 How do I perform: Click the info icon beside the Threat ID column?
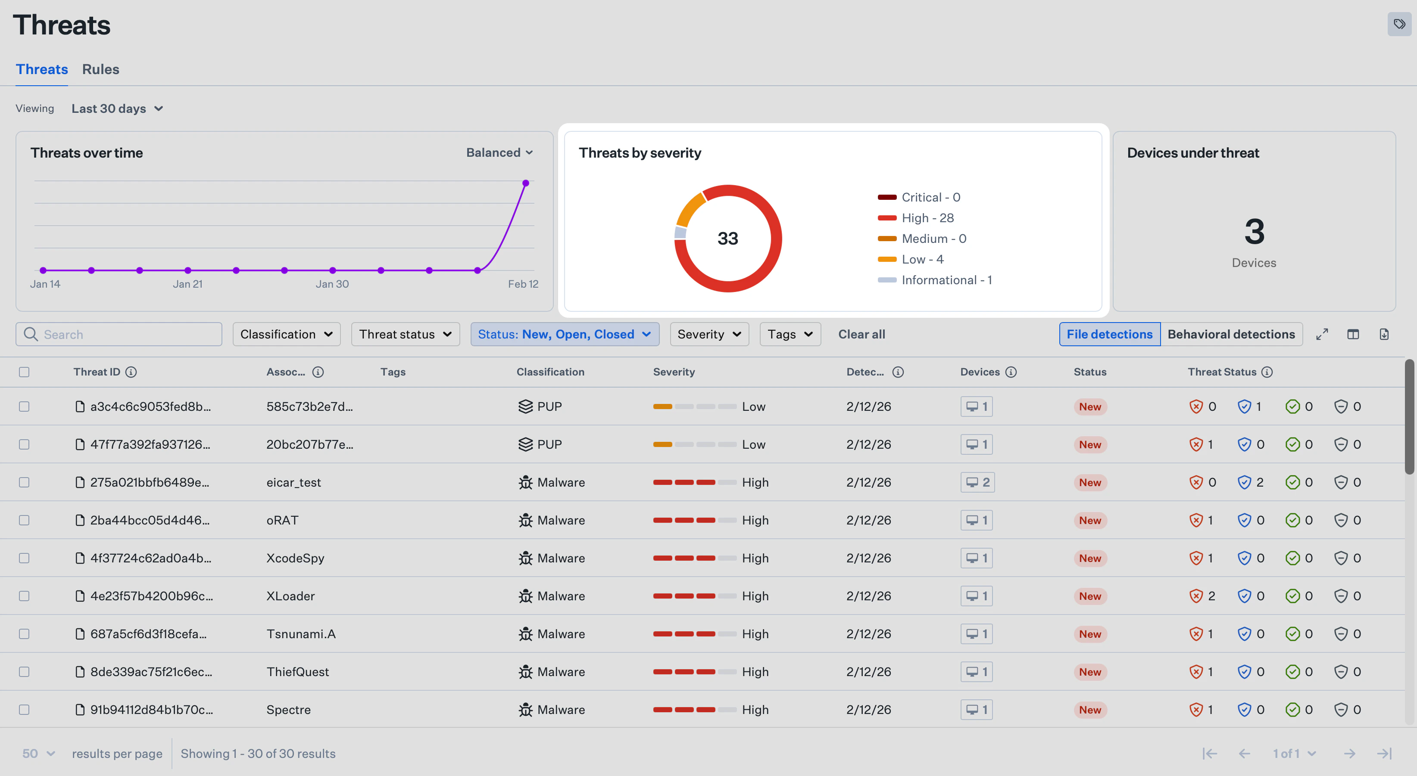coord(131,372)
